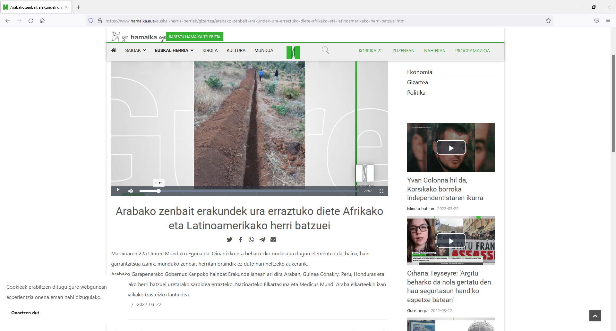This screenshot has width=616, height=331.
Task: Open the search magnifier icon
Action: point(325,50)
